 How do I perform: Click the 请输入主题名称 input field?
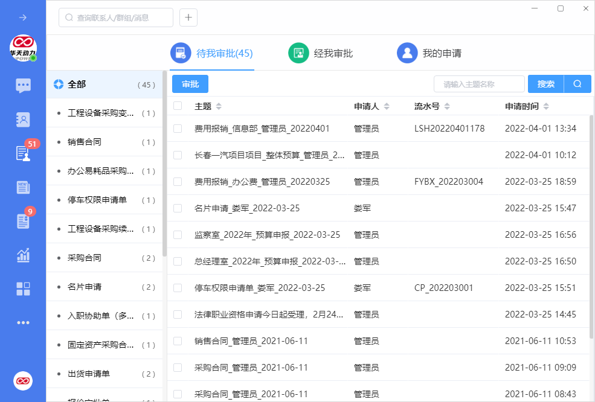point(479,84)
